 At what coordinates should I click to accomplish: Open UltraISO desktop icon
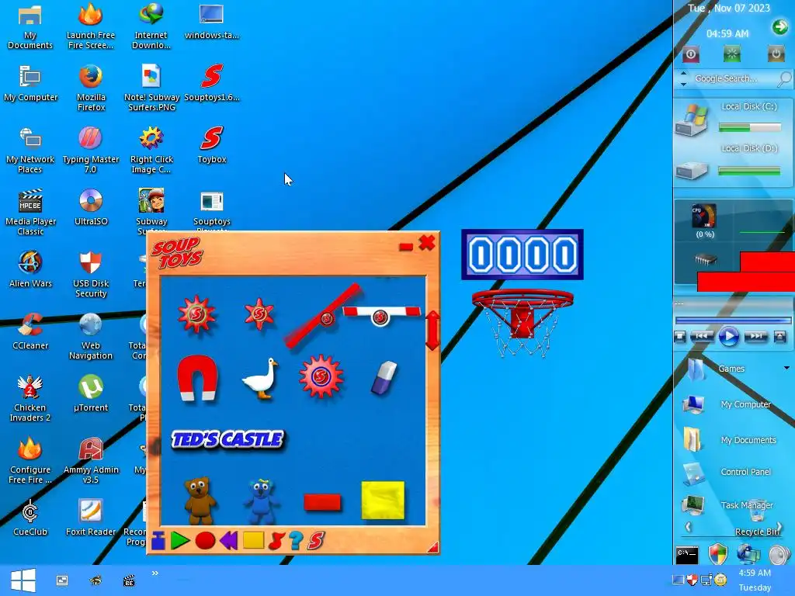pyautogui.click(x=91, y=206)
